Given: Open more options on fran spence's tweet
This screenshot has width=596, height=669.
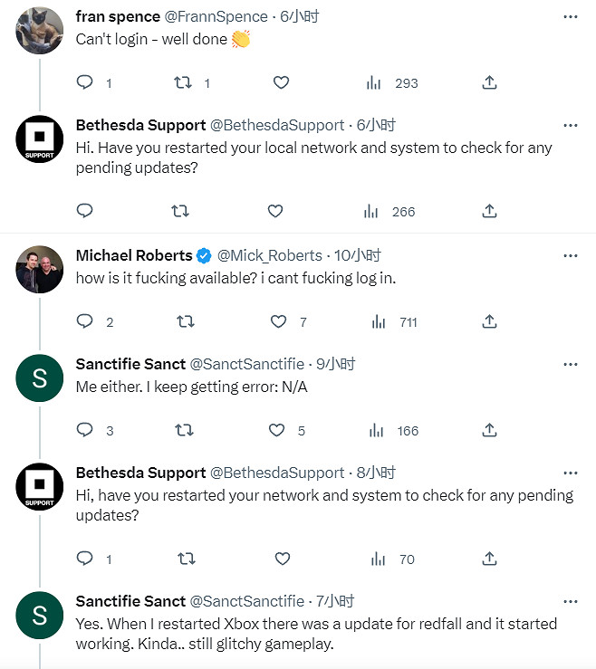Looking at the screenshot, I should point(570,16).
